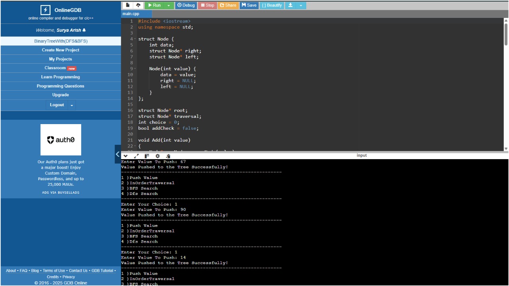Minimize console with down chevron
The height and width of the screenshot is (286, 509).
click(x=126, y=156)
